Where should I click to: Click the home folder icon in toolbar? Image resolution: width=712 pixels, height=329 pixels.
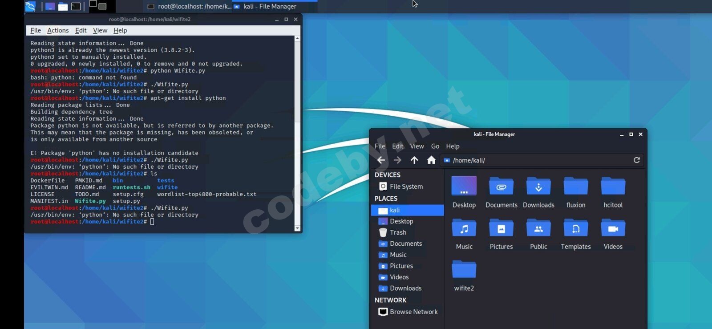[x=431, y=160]
